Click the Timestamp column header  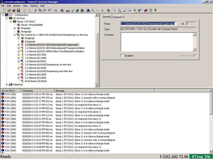click(38, 91)
